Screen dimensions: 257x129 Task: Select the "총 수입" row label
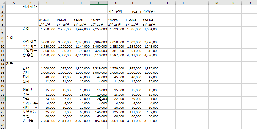[x=30, y=55]
